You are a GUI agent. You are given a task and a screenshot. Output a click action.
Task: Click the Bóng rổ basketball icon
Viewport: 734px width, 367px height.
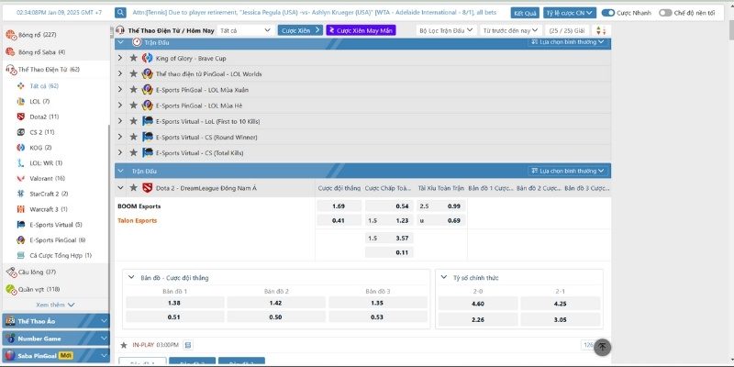(x=10, y=35)
